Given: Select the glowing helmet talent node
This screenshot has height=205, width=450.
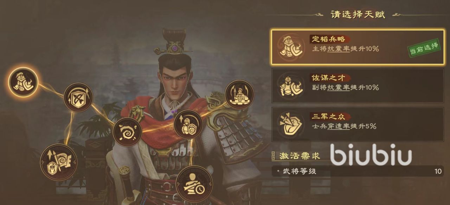Looking at the screenshot, I should 23,82.
